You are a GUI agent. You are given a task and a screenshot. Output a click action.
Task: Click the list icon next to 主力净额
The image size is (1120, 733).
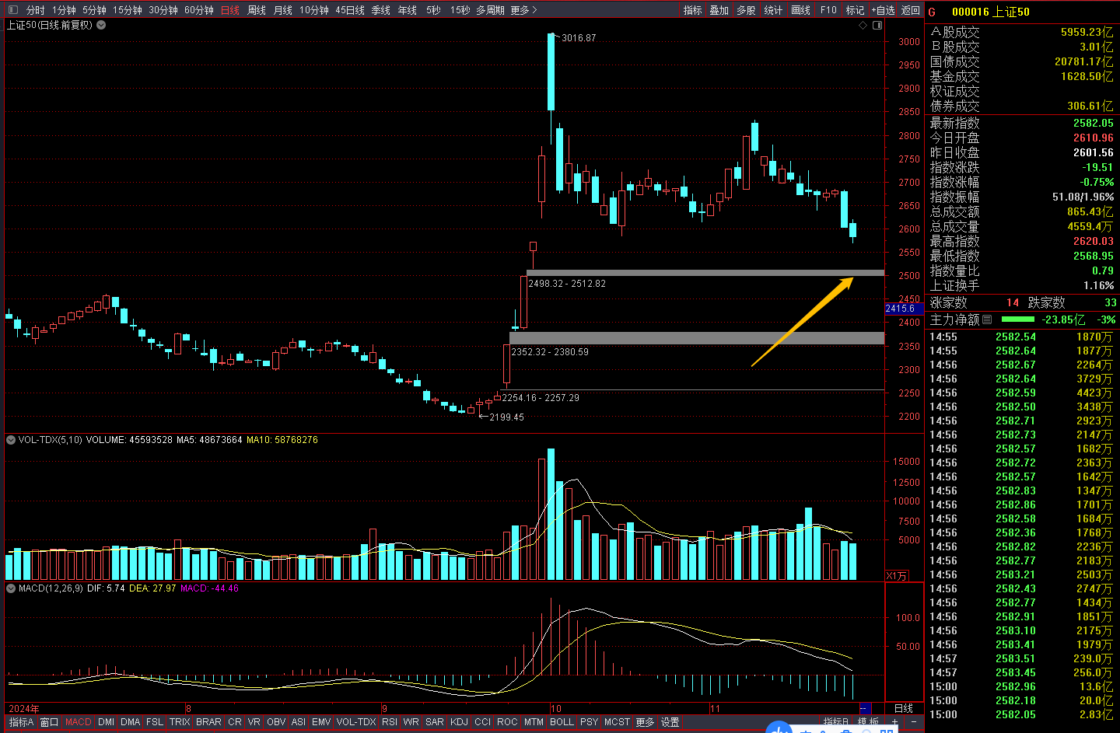coord(987,319)
